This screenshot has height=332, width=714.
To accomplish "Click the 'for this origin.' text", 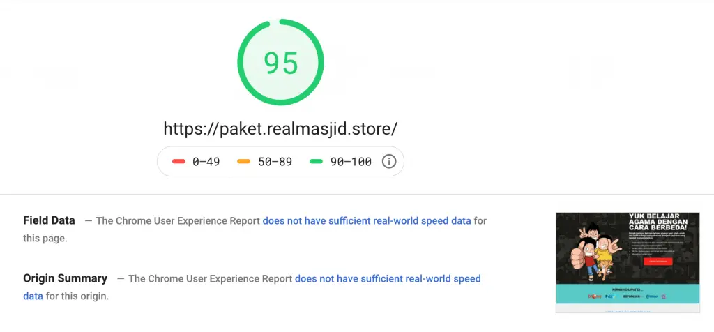I will [77, 296].
